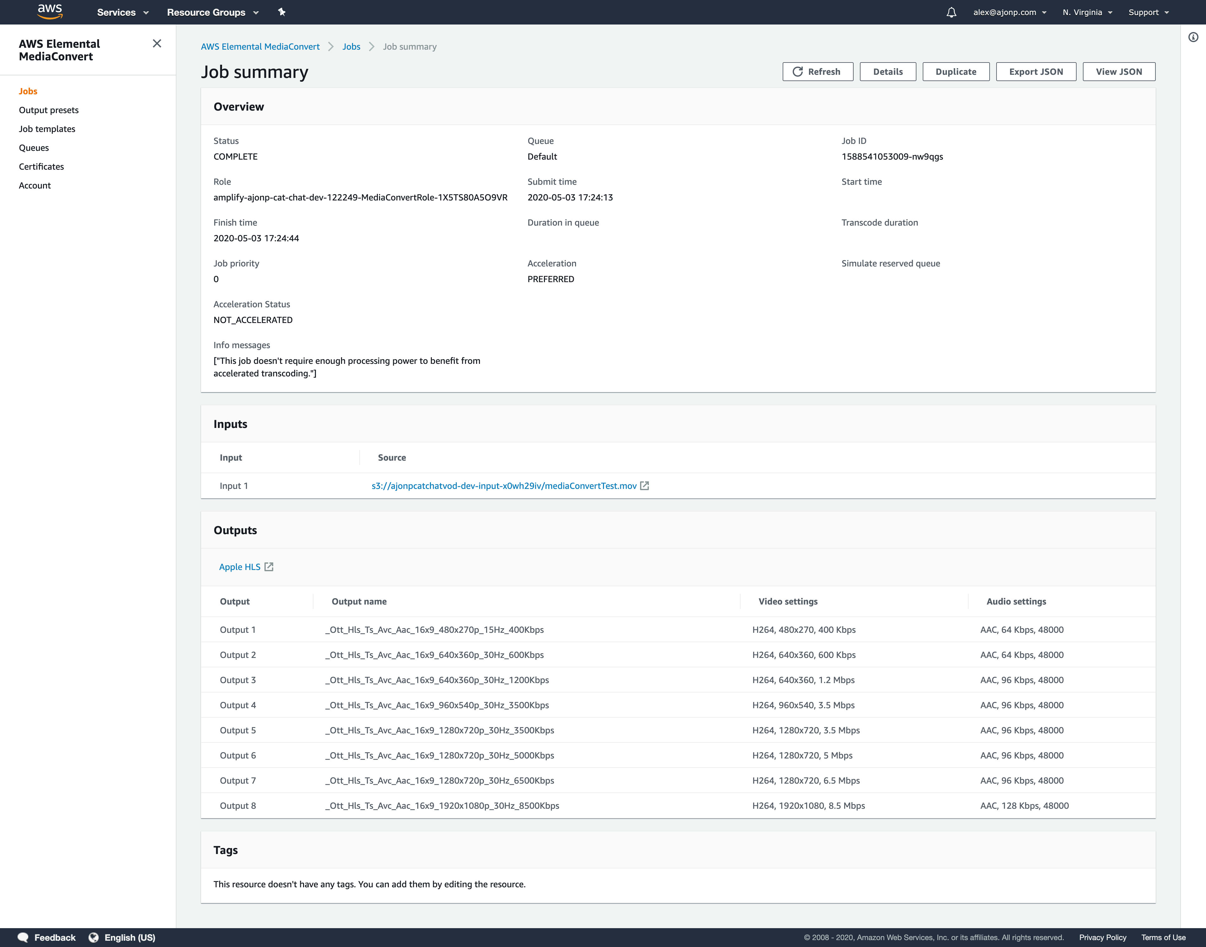Select Jobs in the sidebar
Image resolution: width=1206 pixels, height=947 pixels.
(x=28, y=91)
